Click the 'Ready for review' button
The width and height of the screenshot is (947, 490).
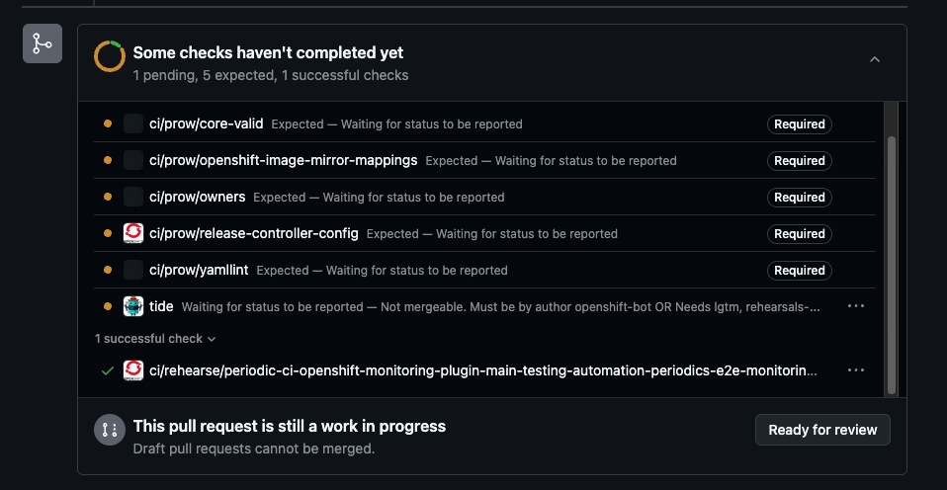(822, 430)
